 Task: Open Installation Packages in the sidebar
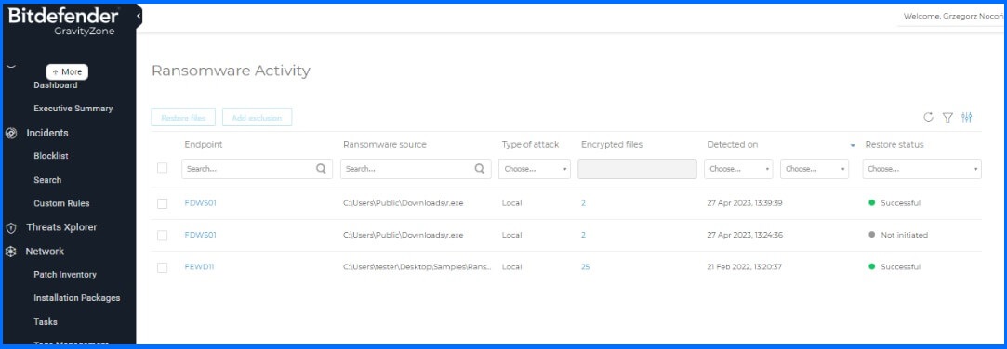coord(77,298)
